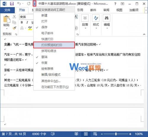The width and height of the screenshot is (148, 137).
Task: Save the document using the floppy disk icon
Action: (x=12, y=4)
